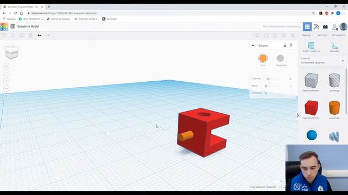Collapse the Форма shape panel arrow

pyautogui.click(x=253, y=45)
